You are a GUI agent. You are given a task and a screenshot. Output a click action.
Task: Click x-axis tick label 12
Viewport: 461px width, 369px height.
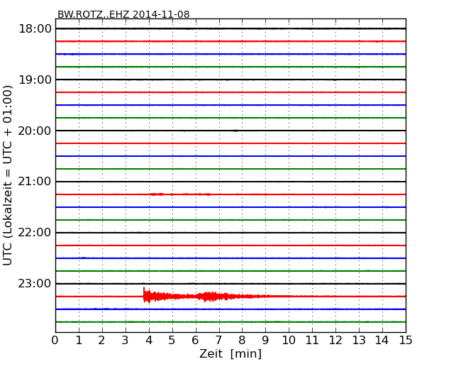point(335,341)
